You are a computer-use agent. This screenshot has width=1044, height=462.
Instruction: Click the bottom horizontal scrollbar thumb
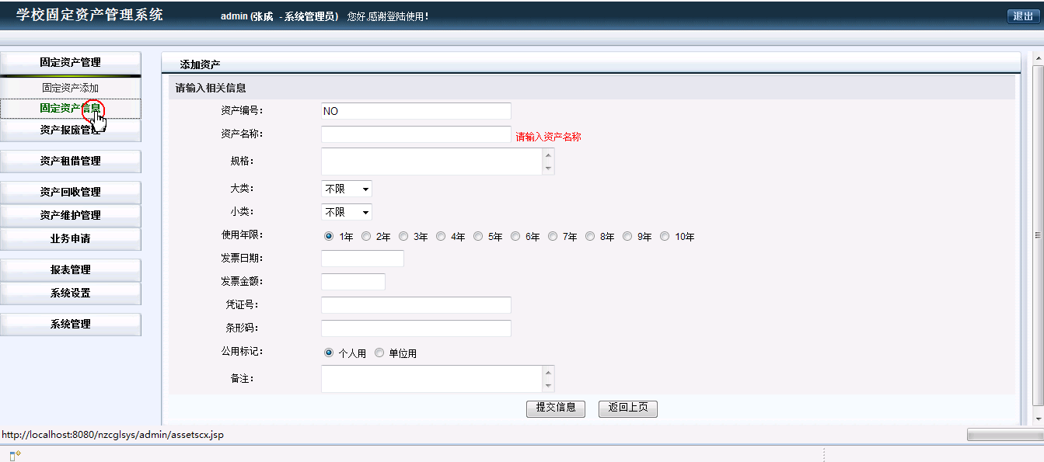point(1005,435)
